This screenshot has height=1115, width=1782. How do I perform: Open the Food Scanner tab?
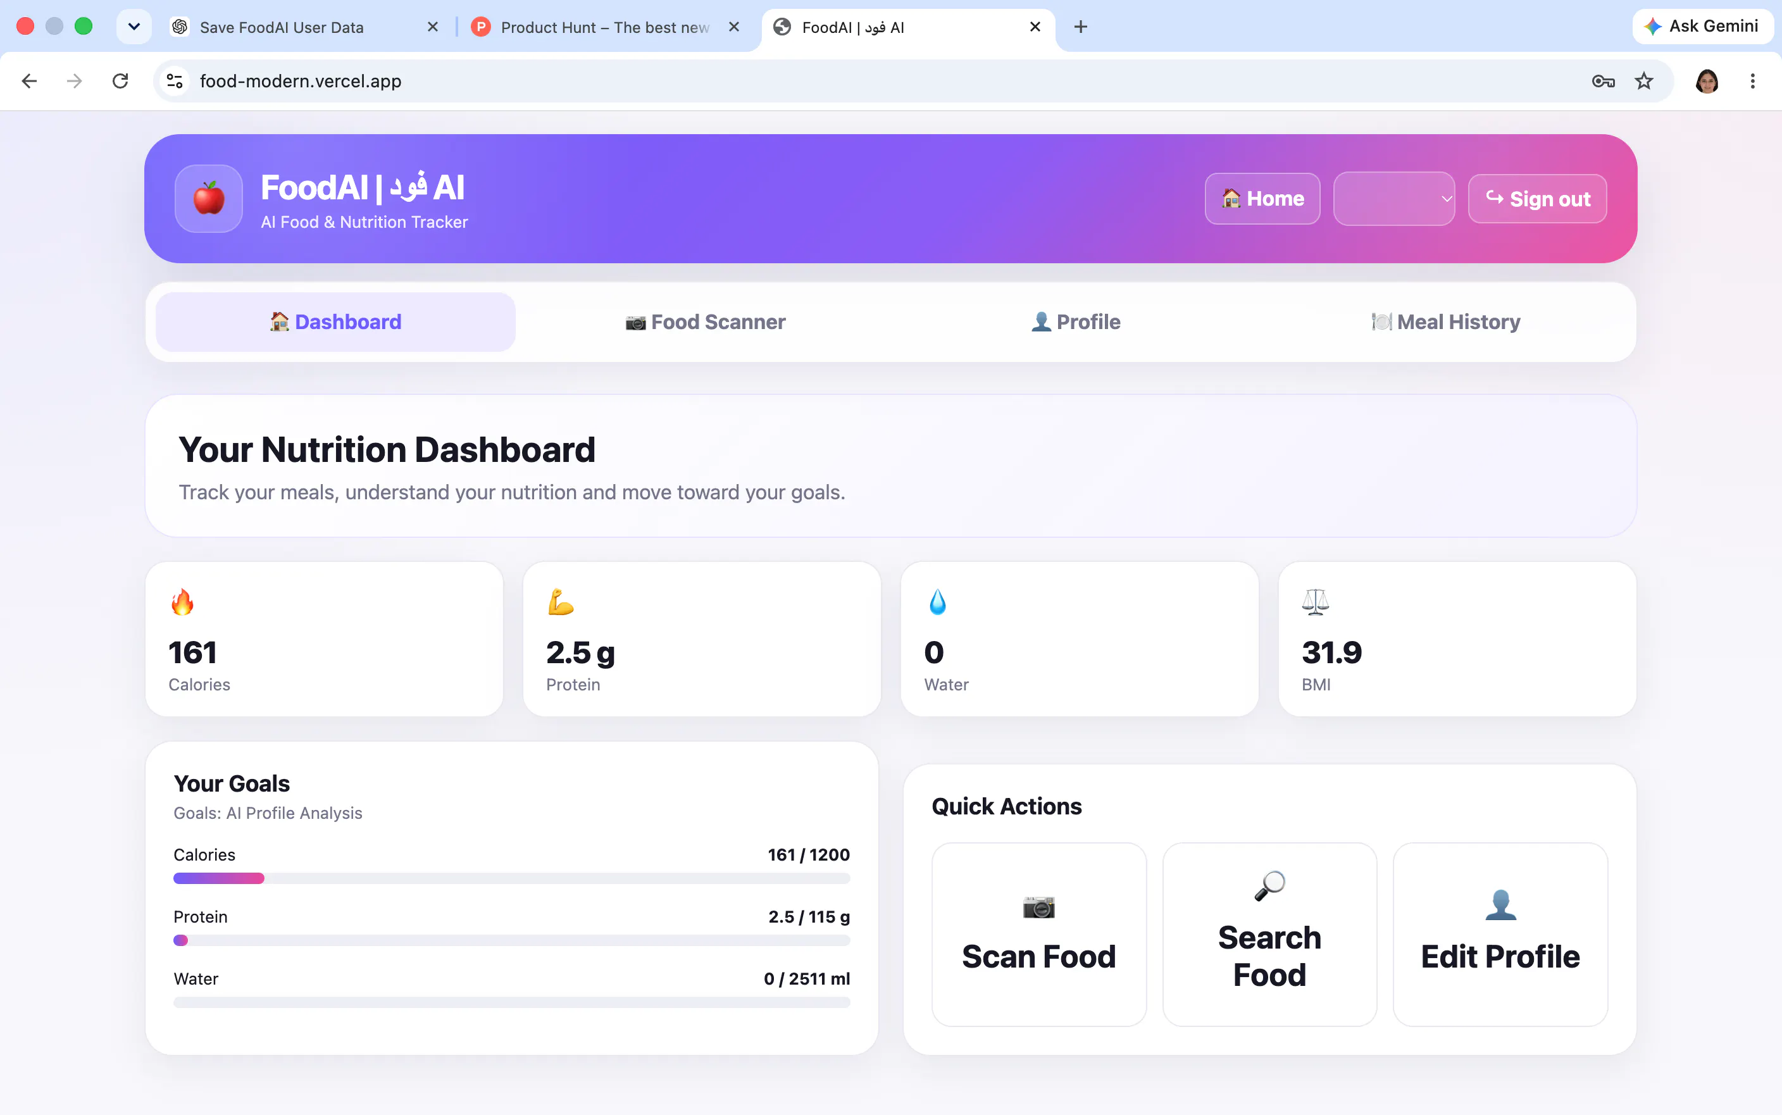pos(706,322)
